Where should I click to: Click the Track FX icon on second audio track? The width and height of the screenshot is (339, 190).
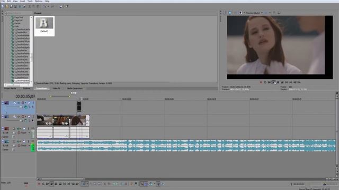[19, 141]
